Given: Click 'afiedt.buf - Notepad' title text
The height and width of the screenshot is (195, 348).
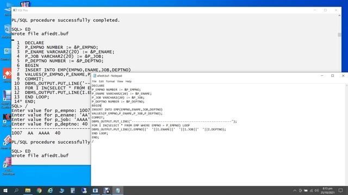Looking at the screenshot, I should 109,76.
